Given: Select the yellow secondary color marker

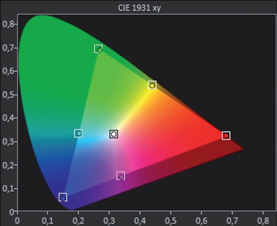Looking at the screenshot, I should [x=152, y=85].
